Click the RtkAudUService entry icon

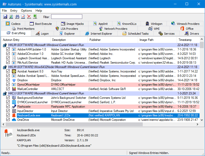[x=14, y=63]
